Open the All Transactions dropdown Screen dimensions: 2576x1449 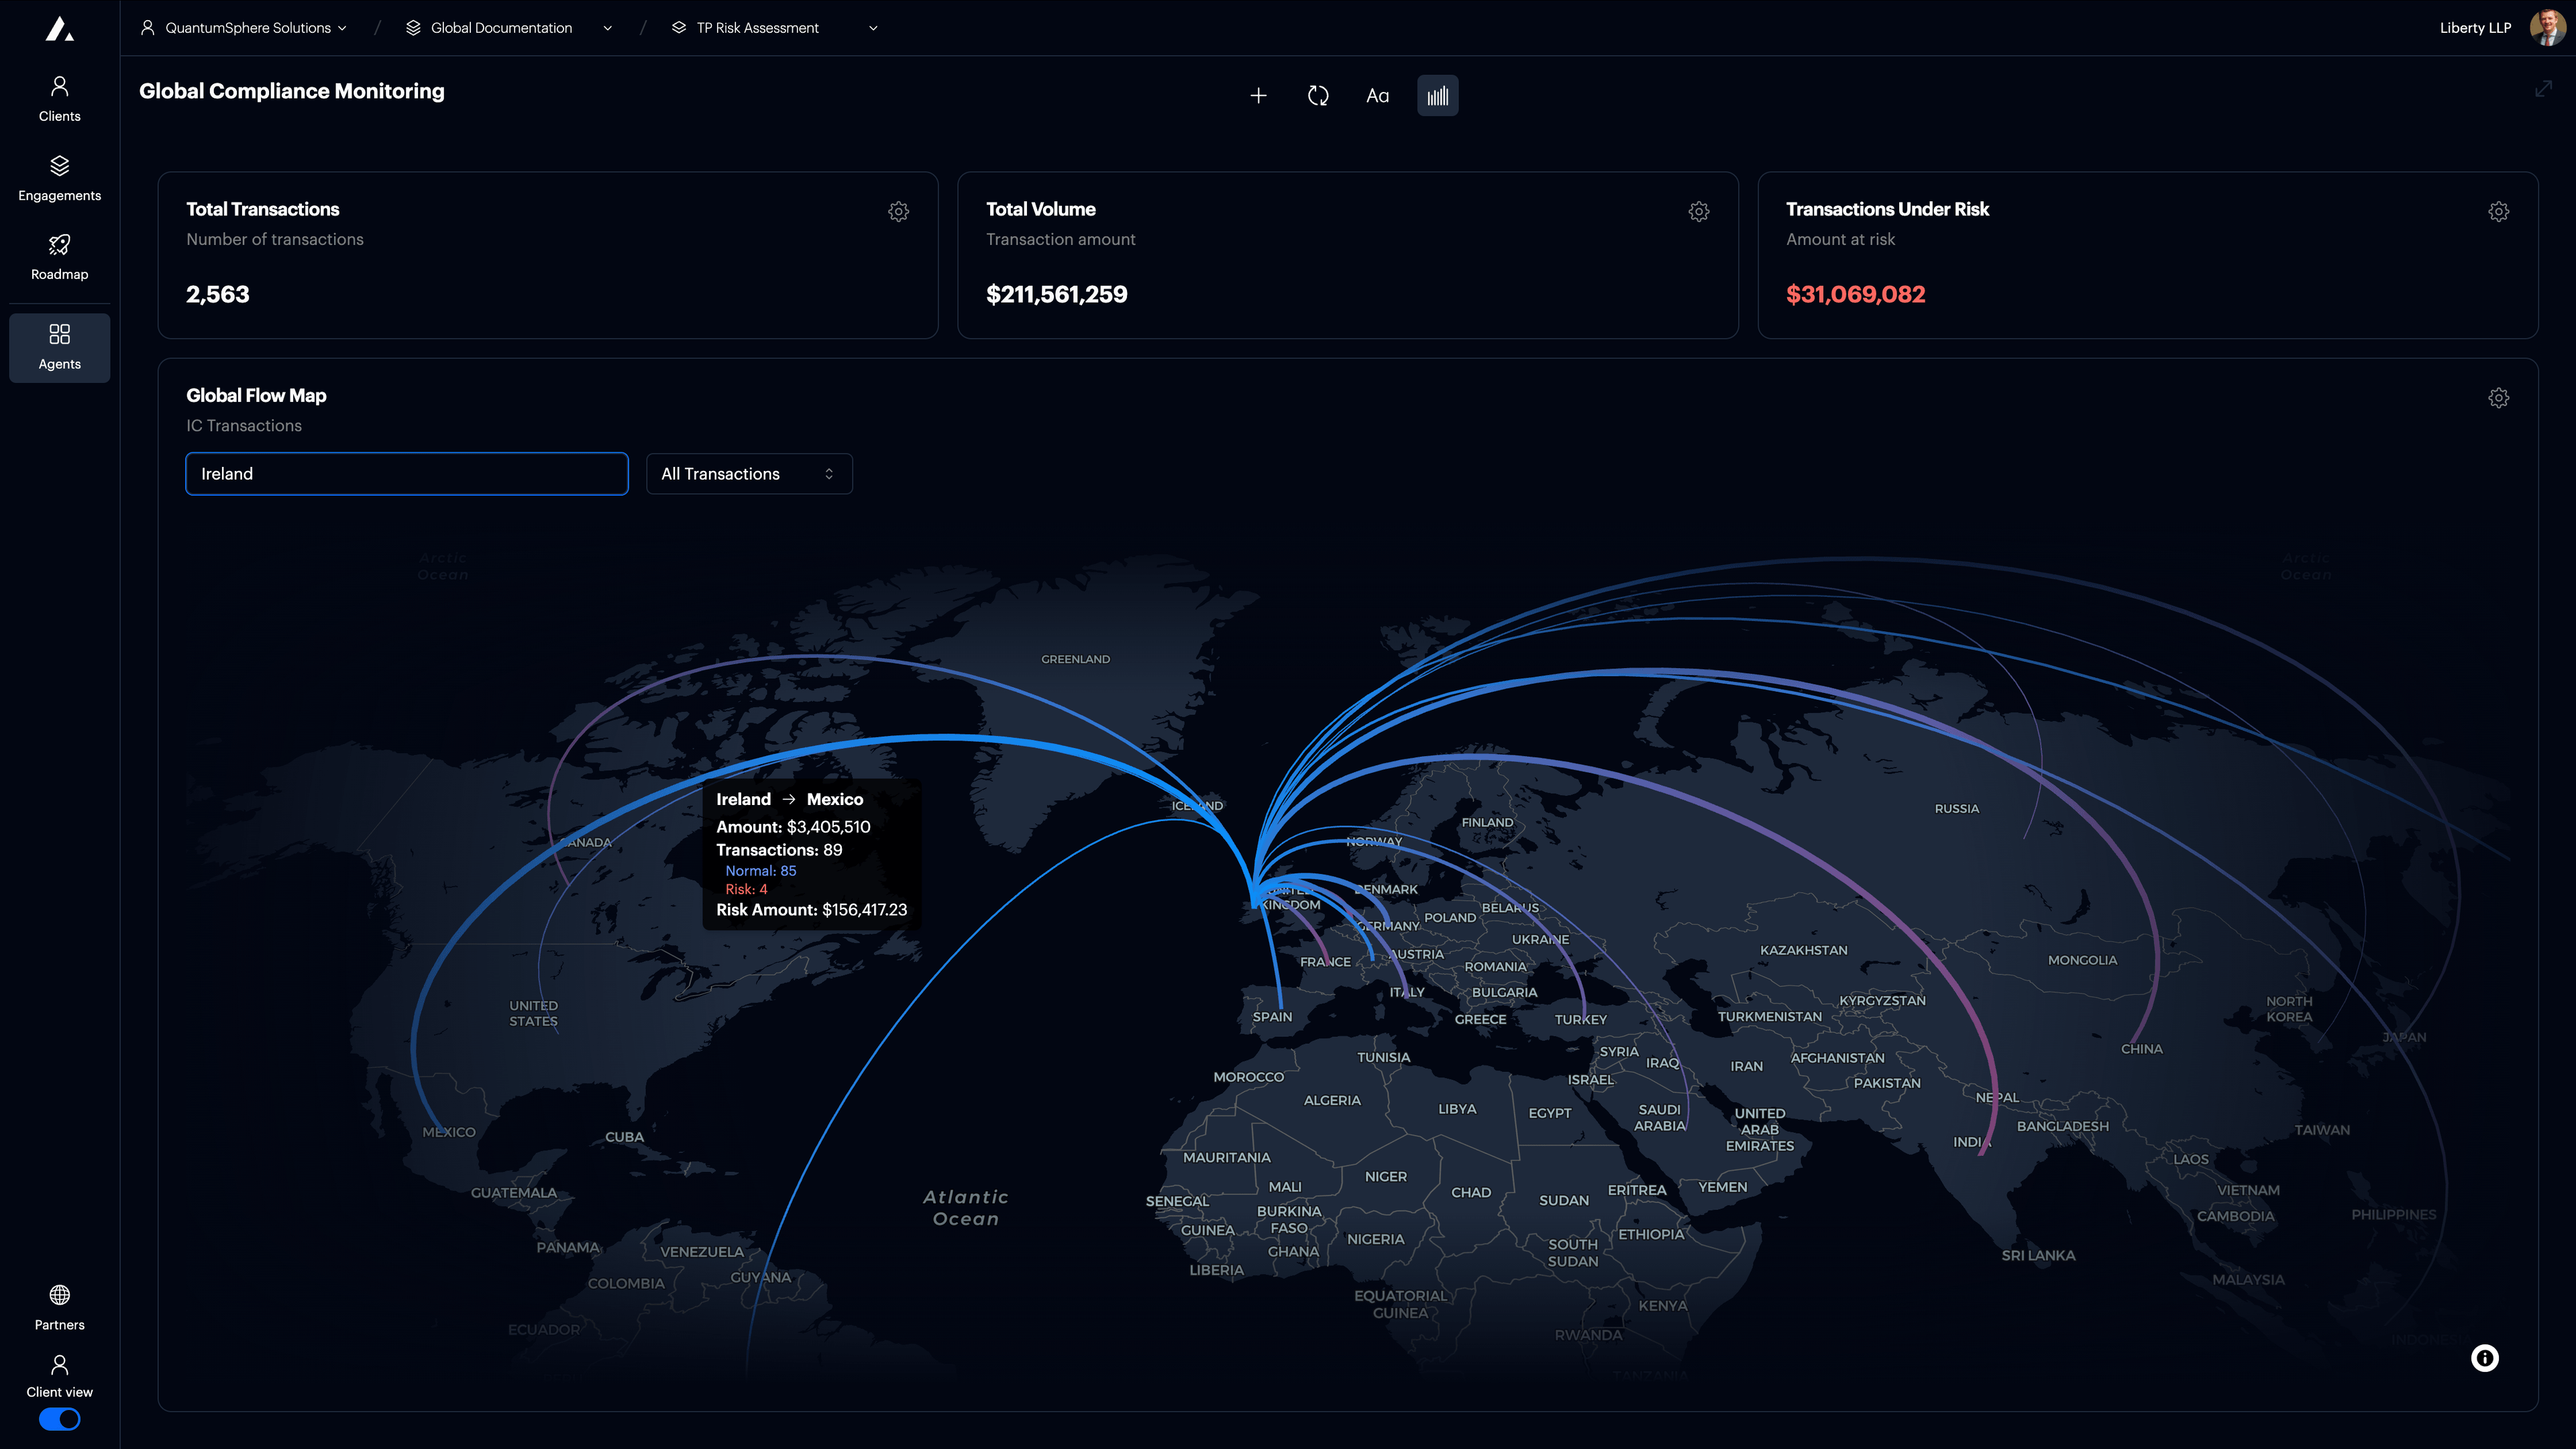point(749,473)
